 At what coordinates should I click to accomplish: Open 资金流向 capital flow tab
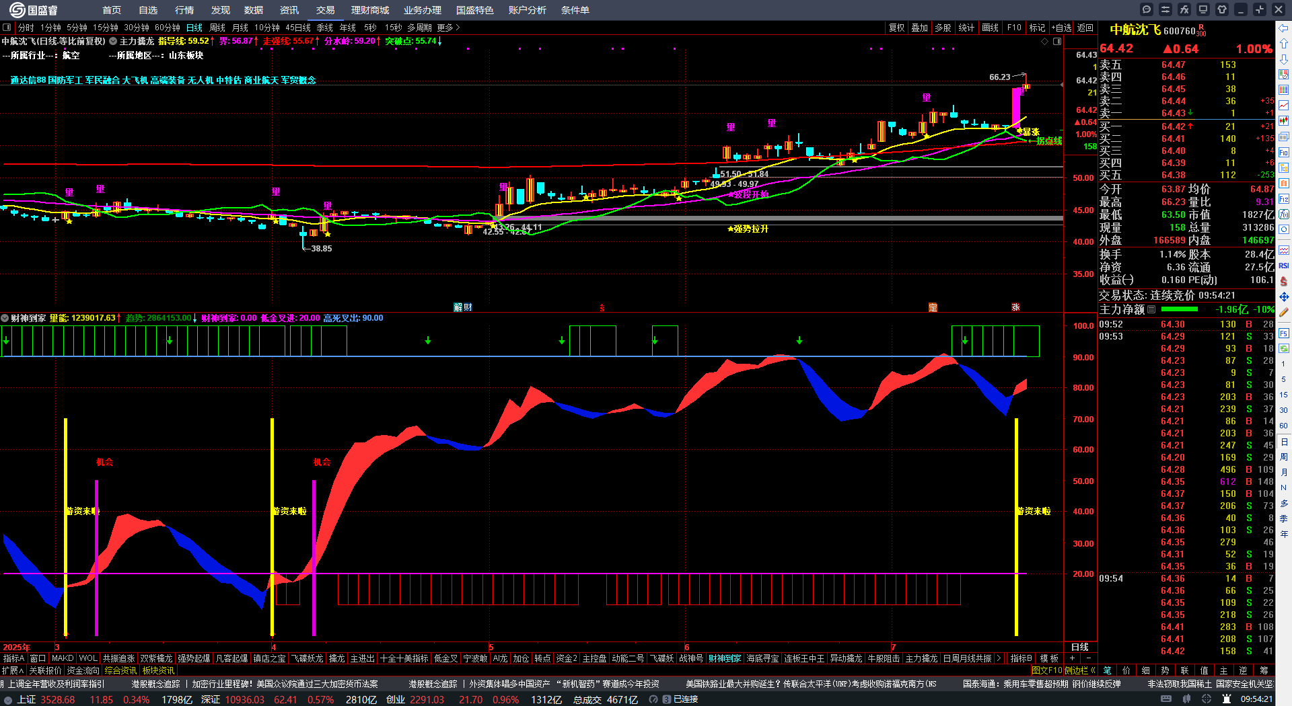pyautogui.click(x=83, y=670)
